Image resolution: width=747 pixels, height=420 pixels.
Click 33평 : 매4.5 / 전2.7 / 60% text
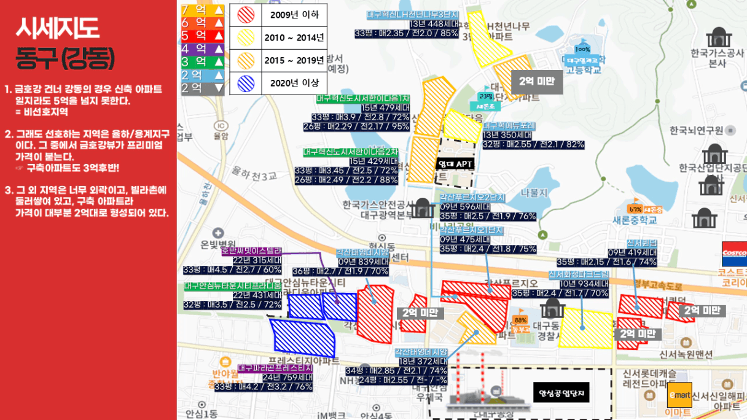(232, 270)
